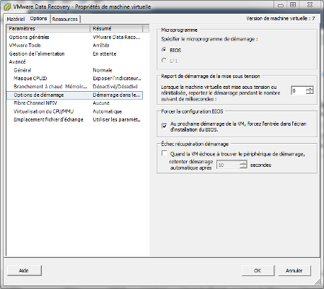Image resolution: width=324 pixels, height=289 pixels.
Task: Toggle the force BIOS setup checkbox
Action: (165, 126)
